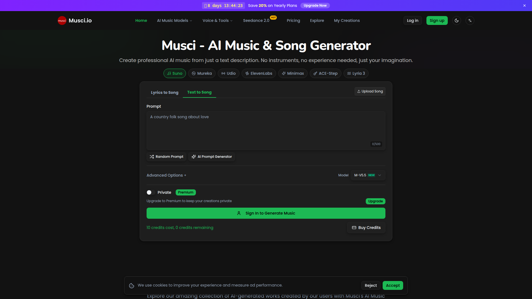Viewport: 532px width, 299px height.
Task: Select the Mureka model chip
Action: click(x=202, y=73)
